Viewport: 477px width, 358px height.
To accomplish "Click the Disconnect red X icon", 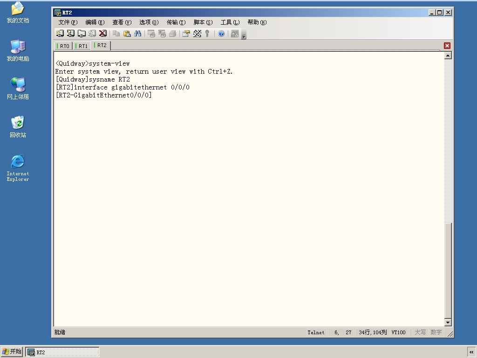I will tap(103, 34).
